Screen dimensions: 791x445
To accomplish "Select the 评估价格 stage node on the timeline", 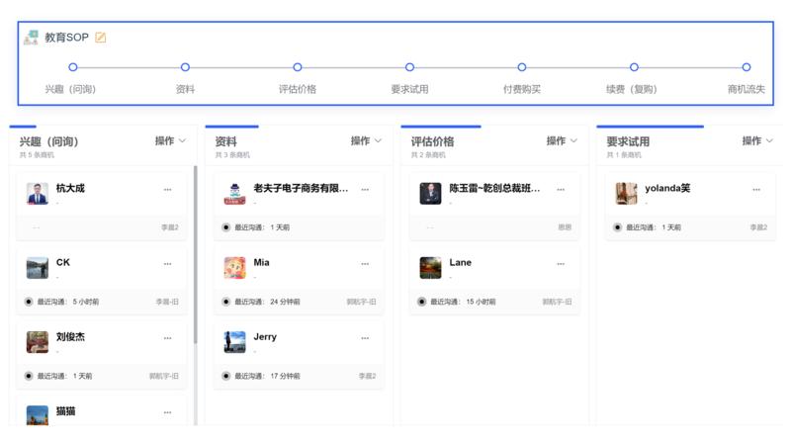I will (298, 67).
